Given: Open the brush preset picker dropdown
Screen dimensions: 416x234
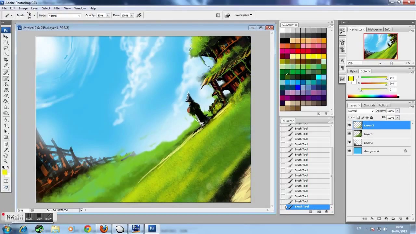Looking at the screenshot, I should pos(34,15).
